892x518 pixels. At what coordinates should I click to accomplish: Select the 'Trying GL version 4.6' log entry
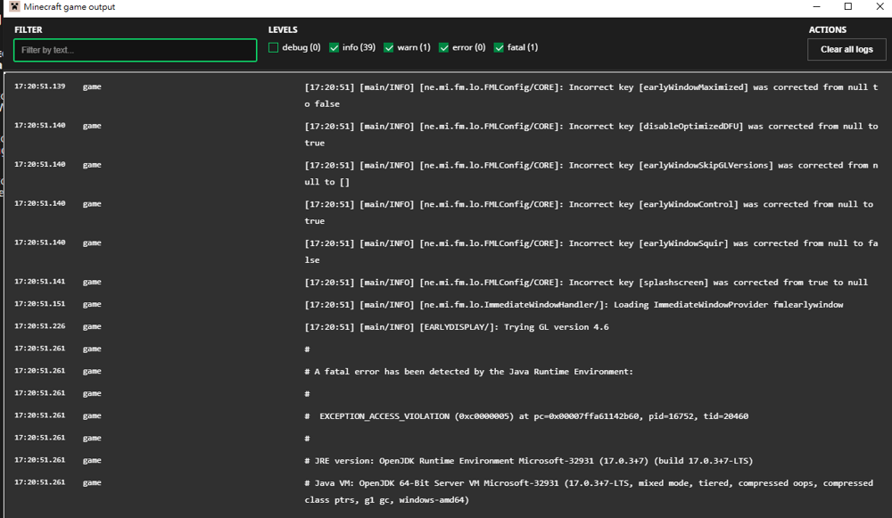pyautogui.click(x=457, y=327)
